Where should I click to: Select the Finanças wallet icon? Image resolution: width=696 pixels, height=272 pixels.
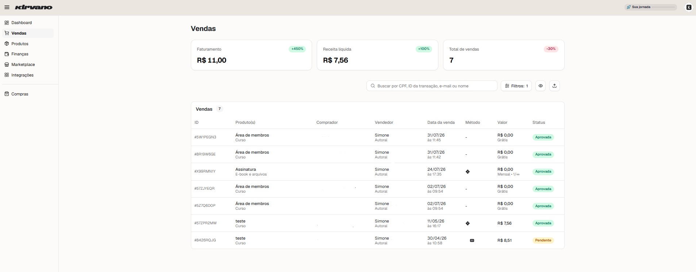[7, 54]
